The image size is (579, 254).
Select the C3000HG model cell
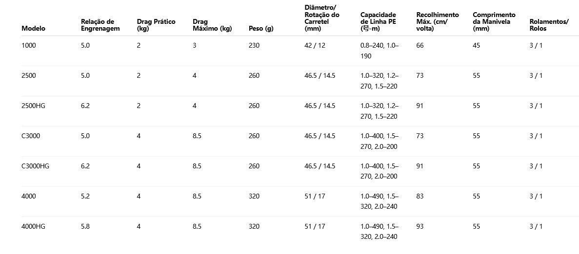point(36,166)
